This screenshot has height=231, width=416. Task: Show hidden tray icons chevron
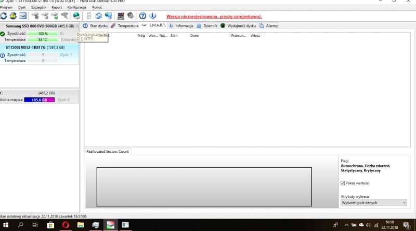[346, 225]
